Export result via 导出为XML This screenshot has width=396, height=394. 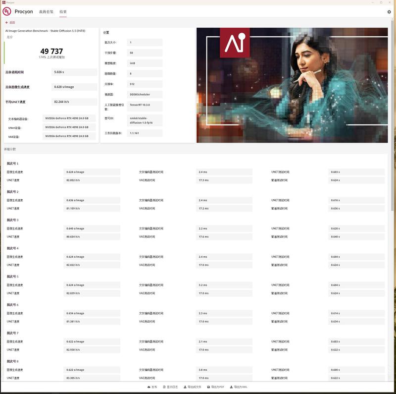(x=239, y=387)
